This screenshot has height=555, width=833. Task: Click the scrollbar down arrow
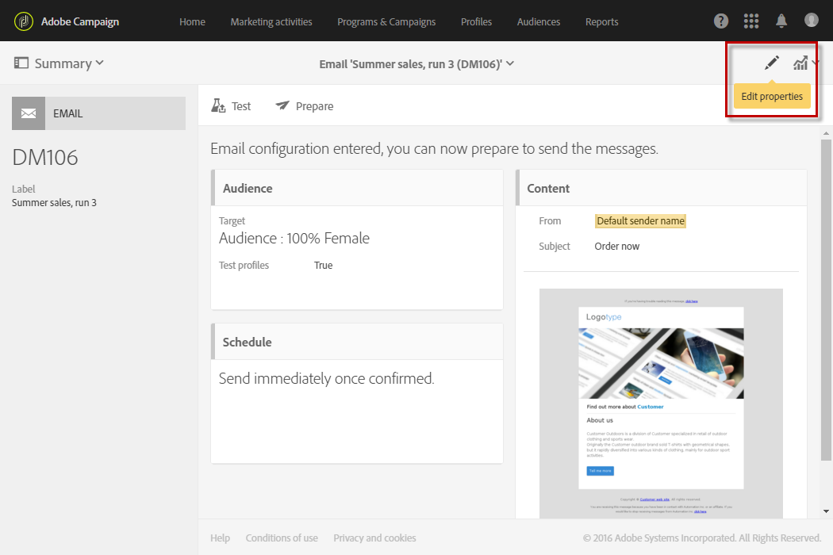[827, 511]
